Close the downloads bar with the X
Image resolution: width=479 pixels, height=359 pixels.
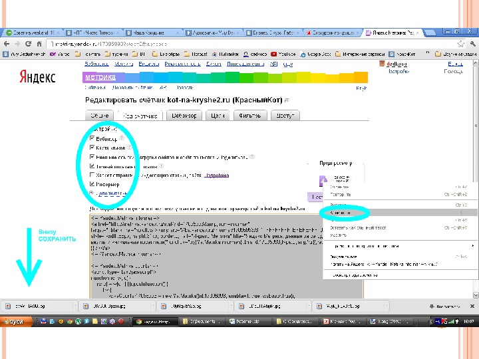pyautogui.click(x=472, y=306)
